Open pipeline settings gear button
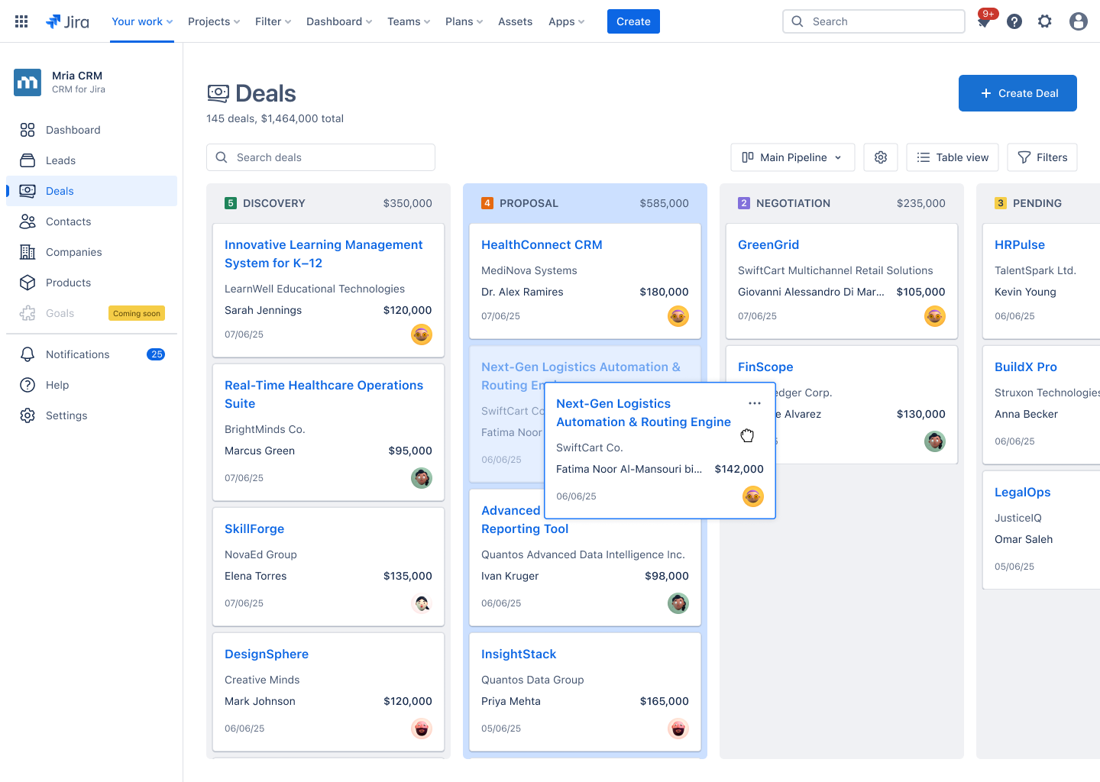The height and width of the screenshot is (782, 1100). tap(881, 157)
